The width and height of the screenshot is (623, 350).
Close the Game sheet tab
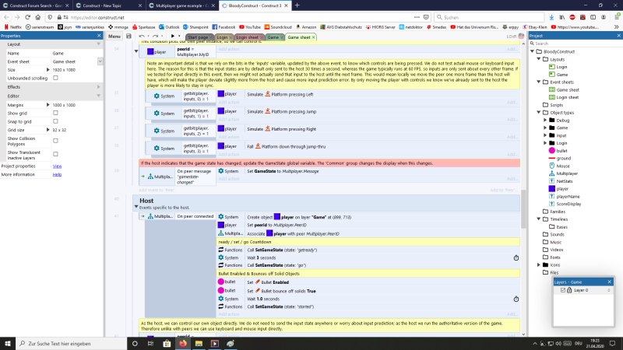(314, 37)
